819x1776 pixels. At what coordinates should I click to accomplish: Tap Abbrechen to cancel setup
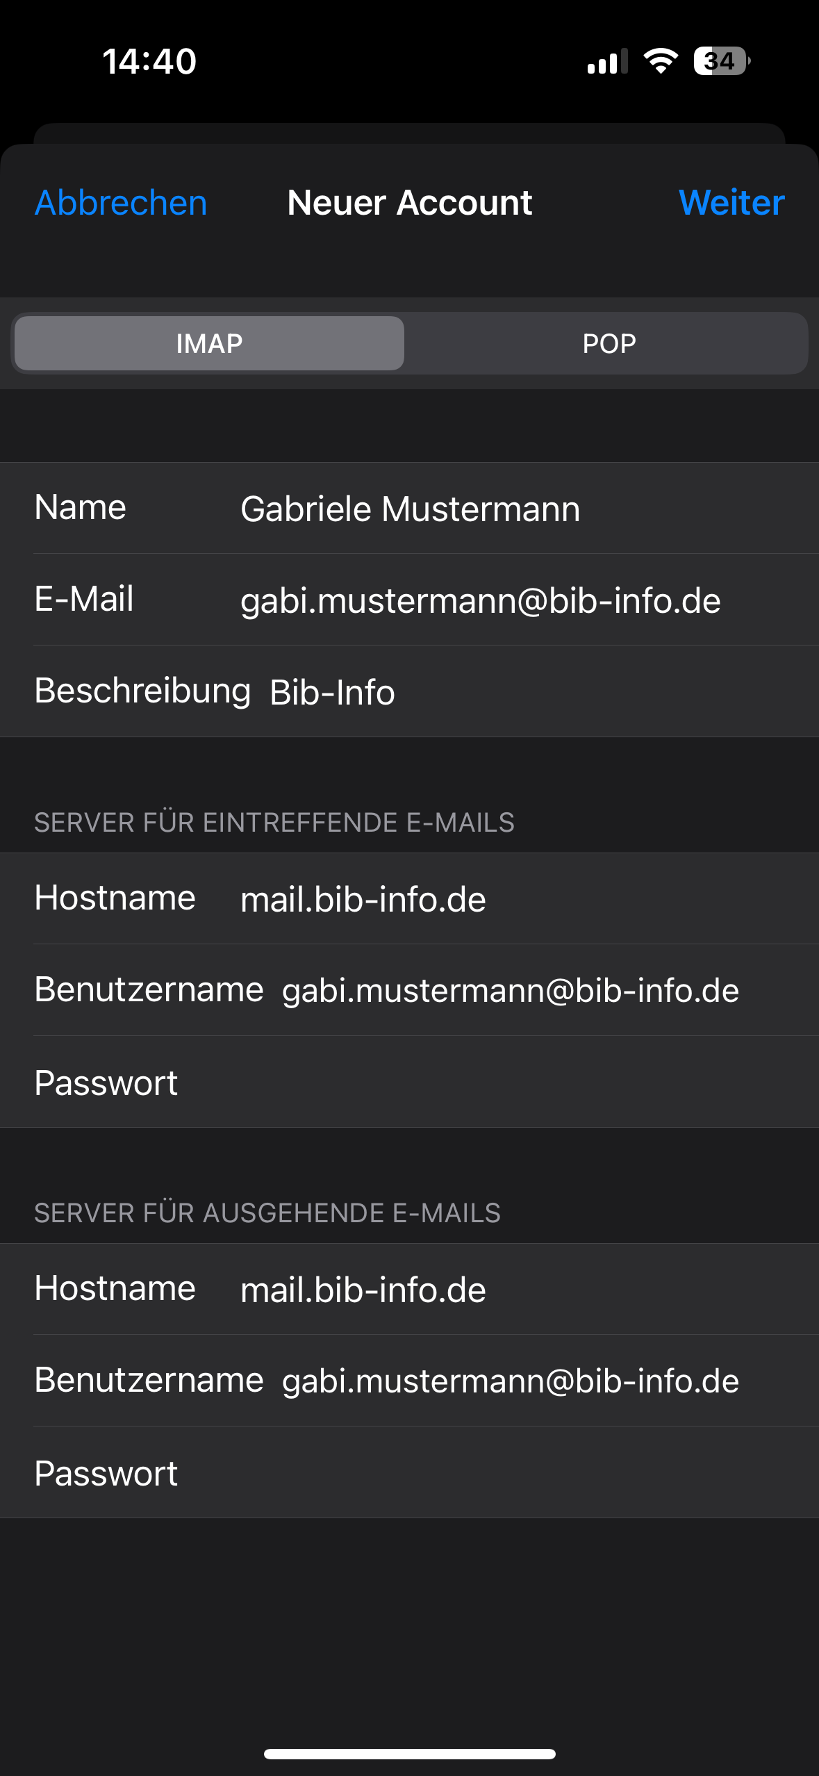click(x=121, y=203)
